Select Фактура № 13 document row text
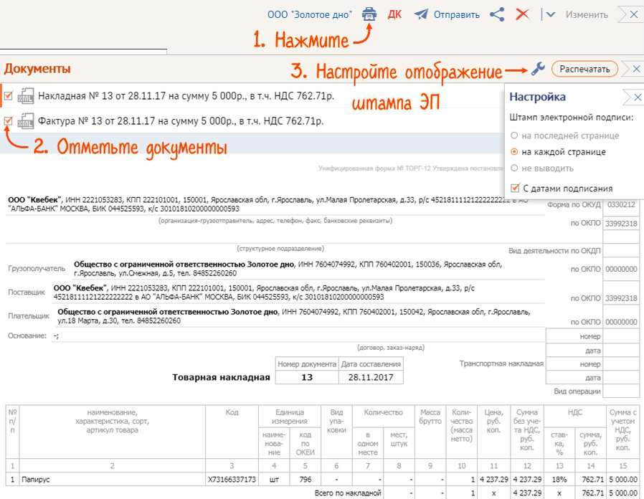The height and width of the screenshot is (499, 644). (181, 121)
